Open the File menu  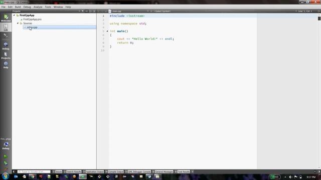pyautogui.click(x=4, y=7)
